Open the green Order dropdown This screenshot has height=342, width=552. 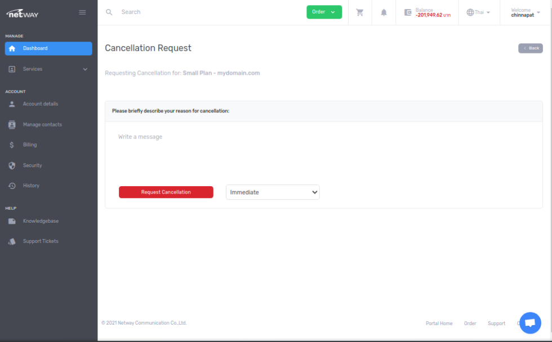pyautogui.click(x=324, y=12)
